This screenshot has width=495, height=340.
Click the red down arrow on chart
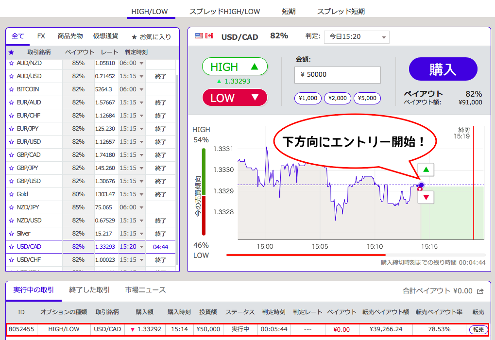point(426,197)
